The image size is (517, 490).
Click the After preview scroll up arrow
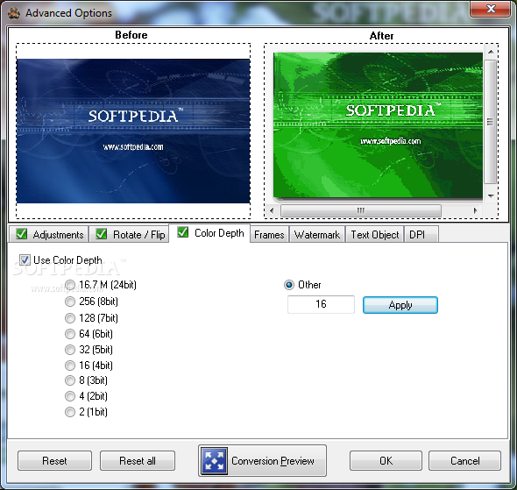pos(491,52)
